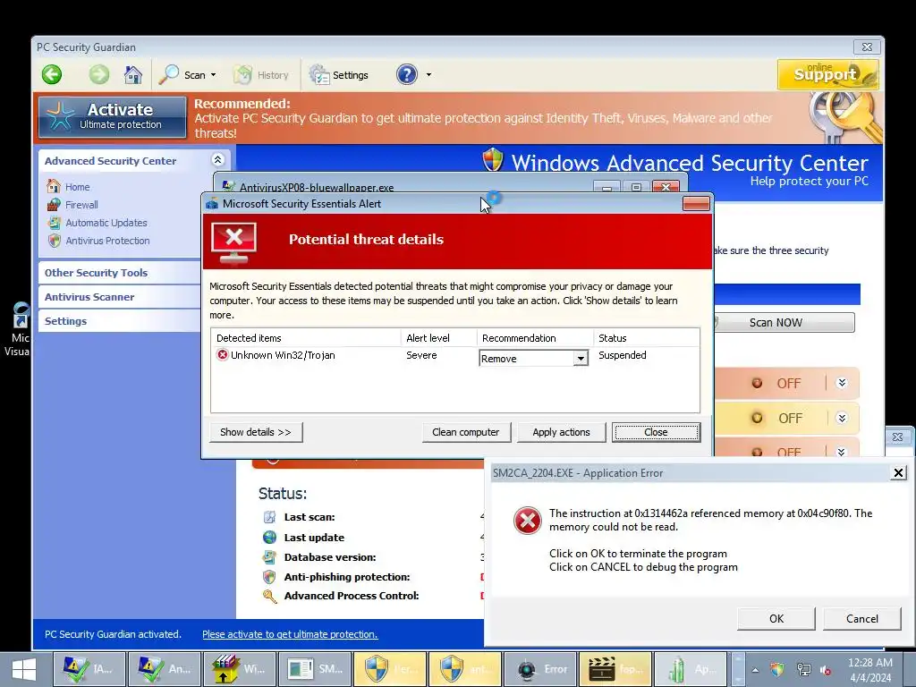This screenshot has height=687, width=916.
Task: Click the Scan NOW button
Action: 784,322
